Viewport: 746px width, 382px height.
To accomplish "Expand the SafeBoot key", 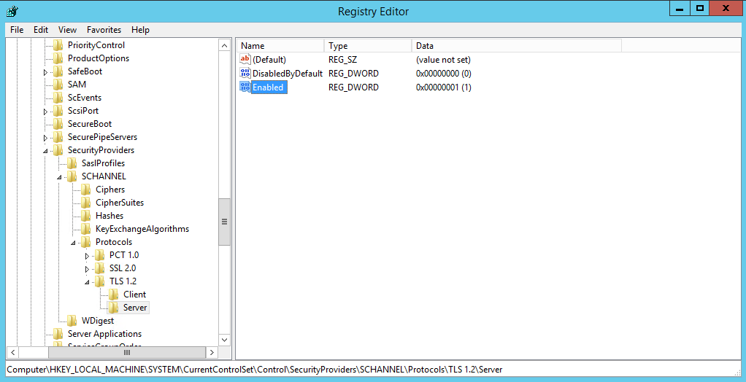I will tap(45, 71).
